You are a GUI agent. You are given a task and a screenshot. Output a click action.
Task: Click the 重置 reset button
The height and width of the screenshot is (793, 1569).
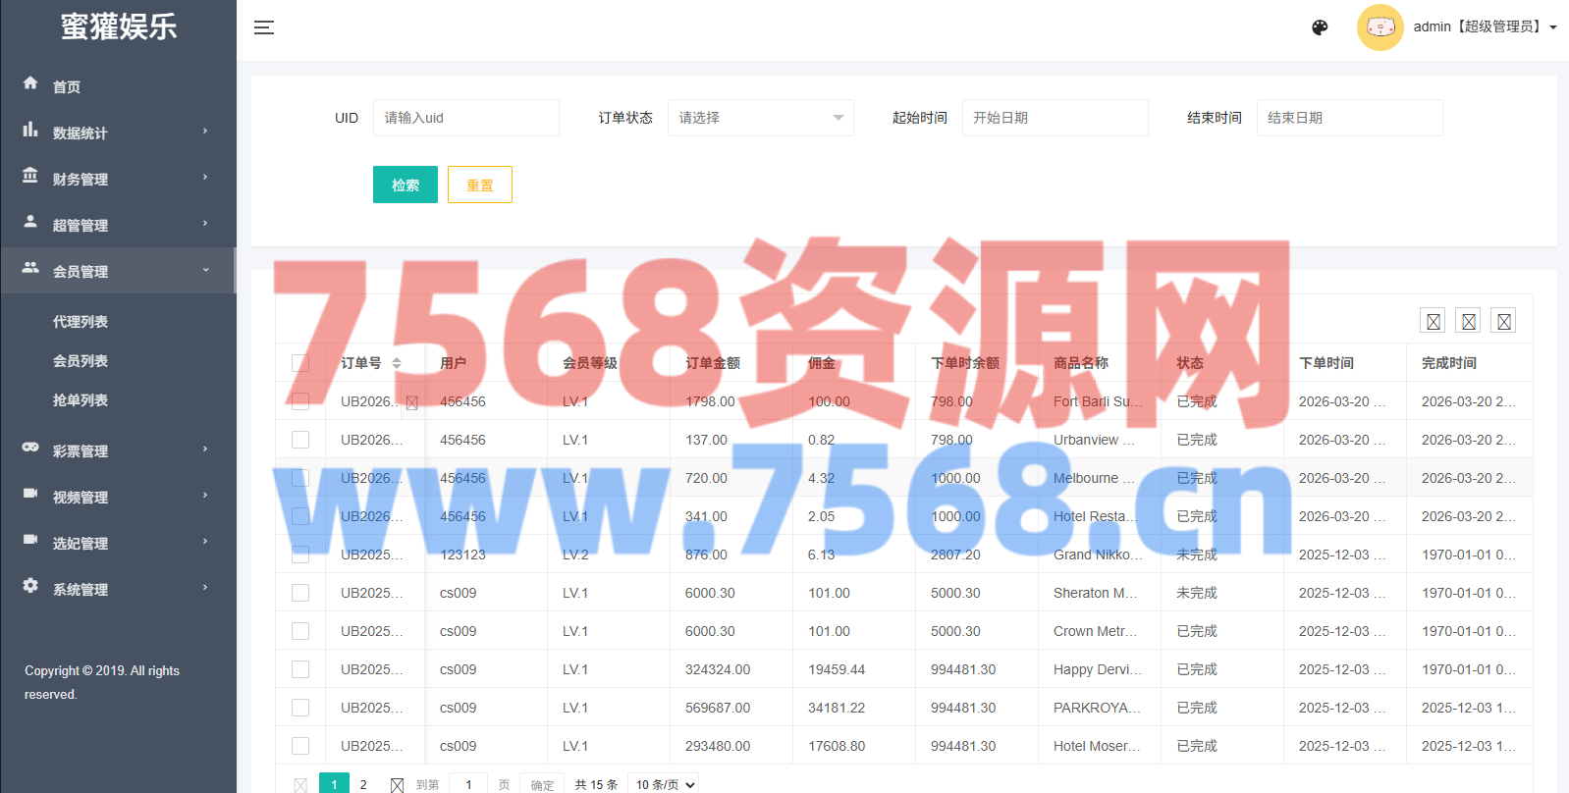tap(479, 185)
